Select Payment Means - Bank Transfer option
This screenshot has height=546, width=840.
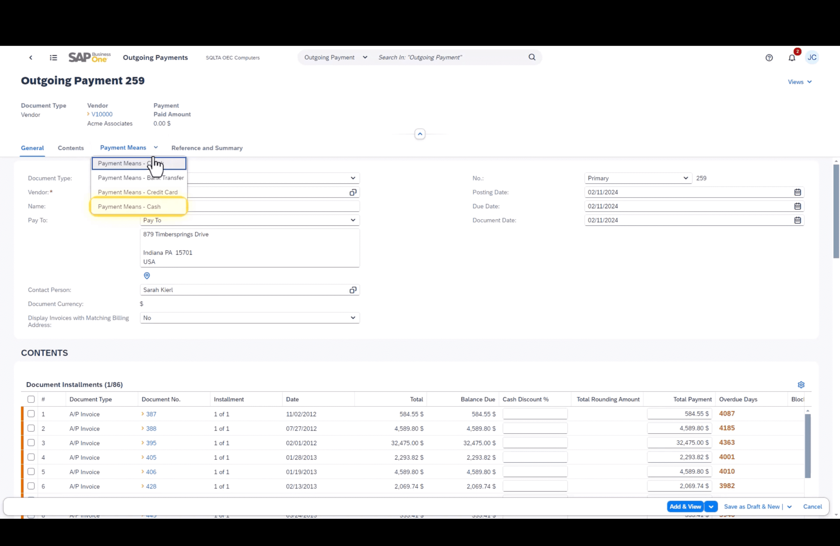(x=139, y=178)
